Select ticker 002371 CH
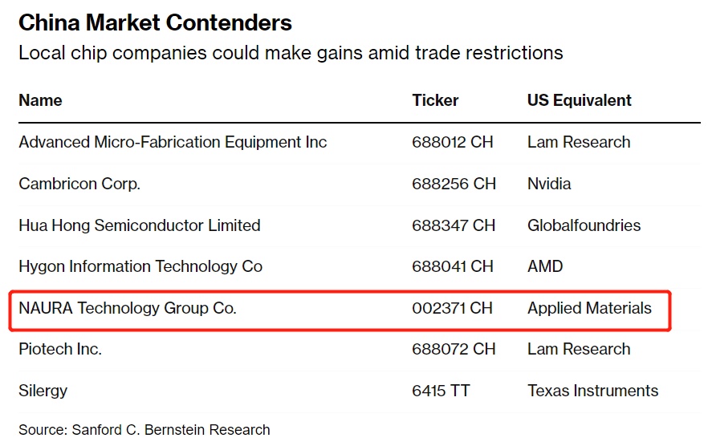Viewport: 708px width, 446px height. tap(454, 308)
